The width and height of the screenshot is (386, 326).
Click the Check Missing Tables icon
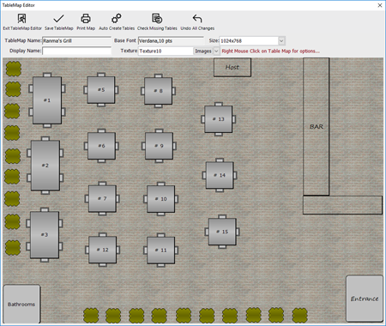[157, 19]
